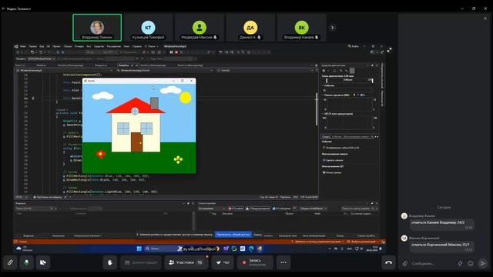Image resolution: width=493 pixels, height=277 pixels.
Task: Collapse the process memory graph section
Action: point(323,95)
